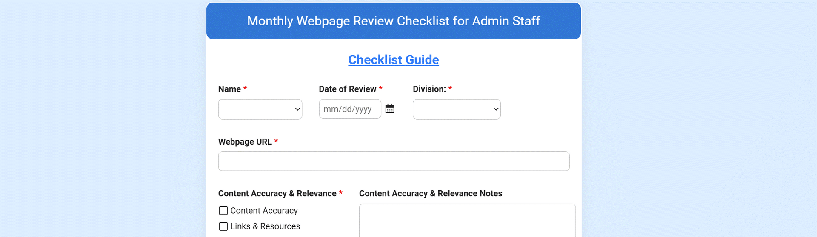Screen dimensions: 817x237
Task: Click the "Date of Review" label
Action: (347, 89)
